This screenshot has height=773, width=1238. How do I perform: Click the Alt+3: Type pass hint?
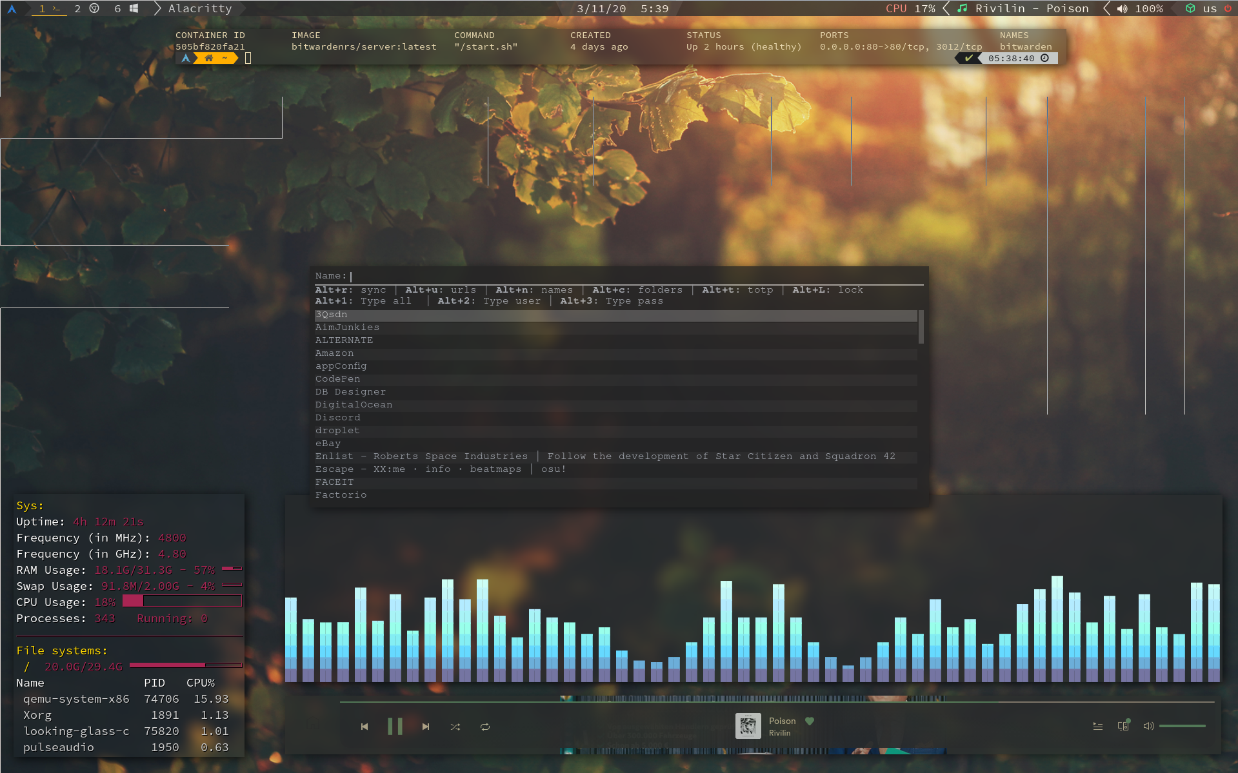pos(612,301)
